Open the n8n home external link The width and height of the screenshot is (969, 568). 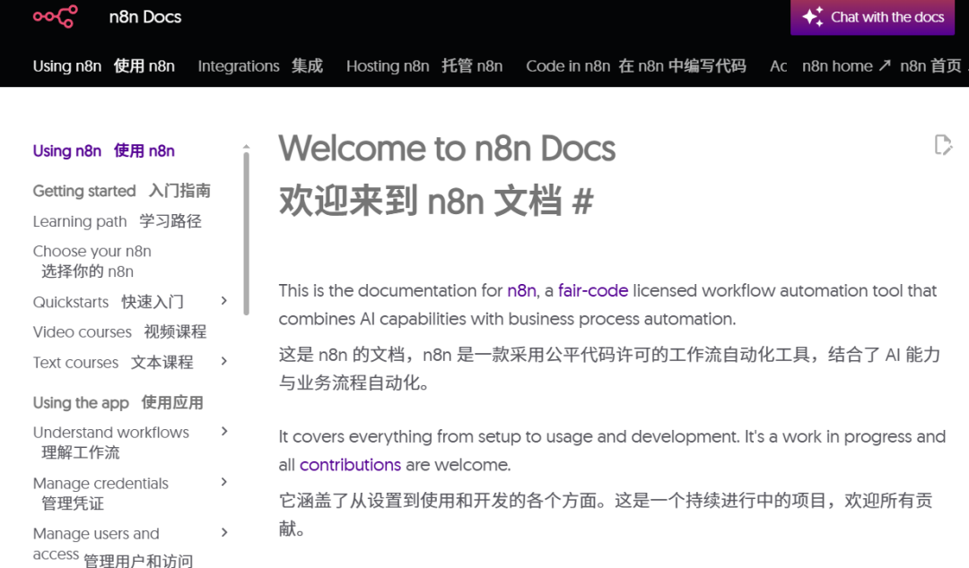point(882,66)
